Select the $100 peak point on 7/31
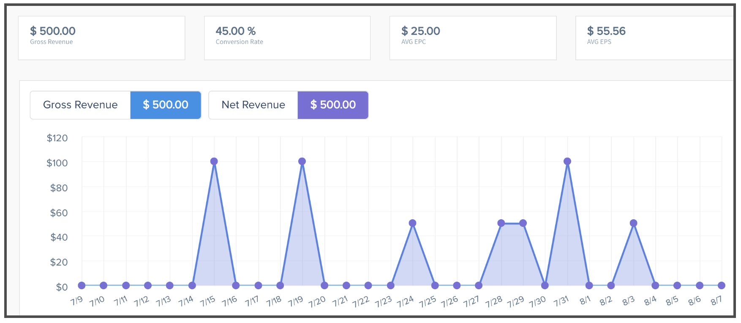The height and width of the screenshot is (323, 741). (567, 161)
